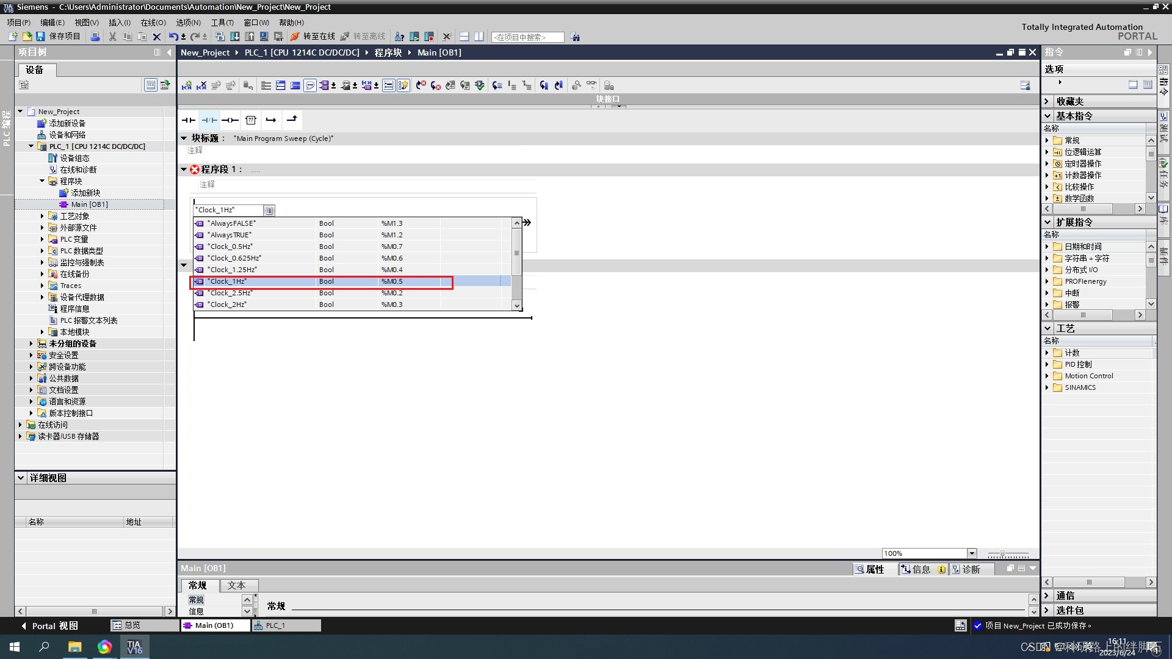Open the 总览 taskbar button
Screen dimensions: 1172x659
[145, 625]
